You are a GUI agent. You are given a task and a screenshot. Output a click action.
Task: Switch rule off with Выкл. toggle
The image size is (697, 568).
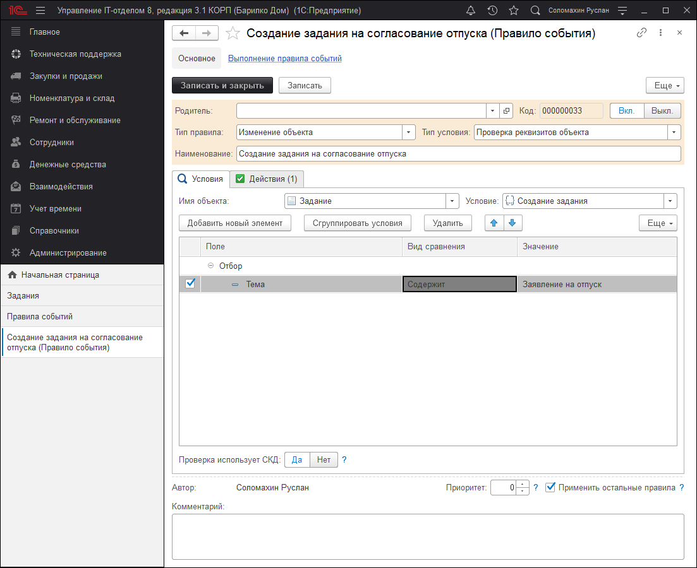pyautogui.click(x=662, y=110)
